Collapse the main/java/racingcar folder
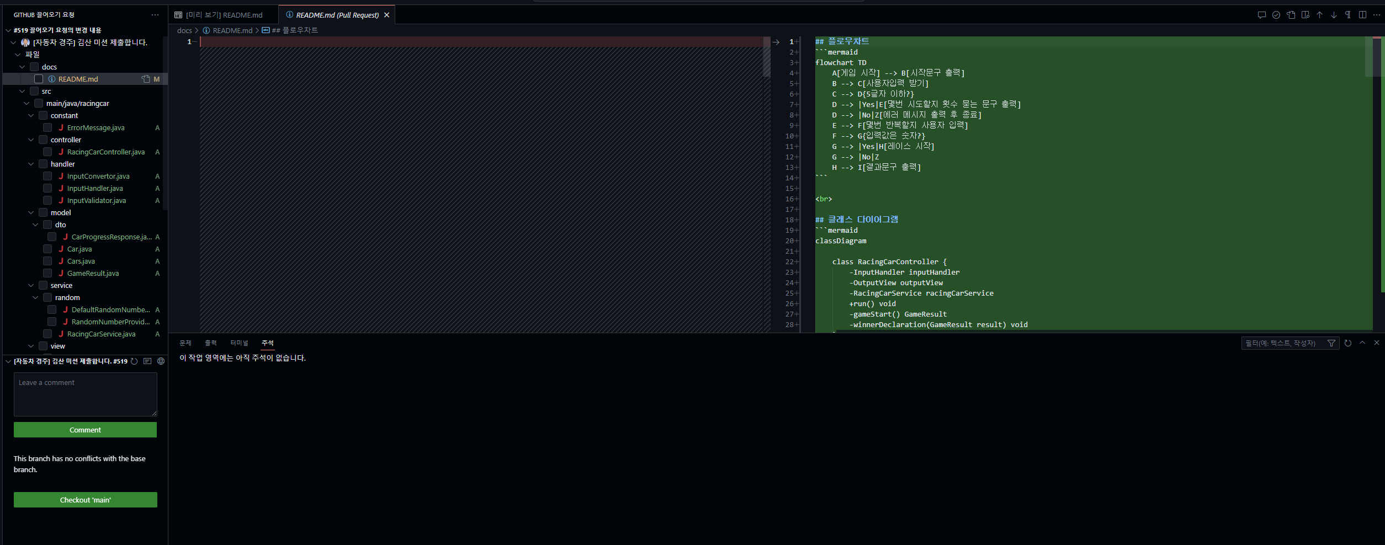 [x=26, y=103]
